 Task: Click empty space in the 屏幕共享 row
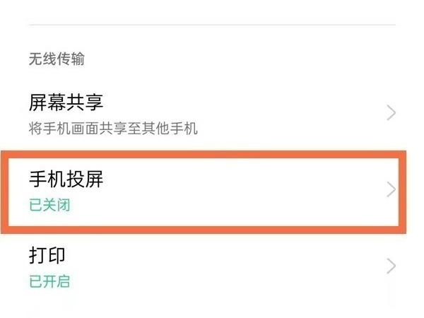pos(283,113)
